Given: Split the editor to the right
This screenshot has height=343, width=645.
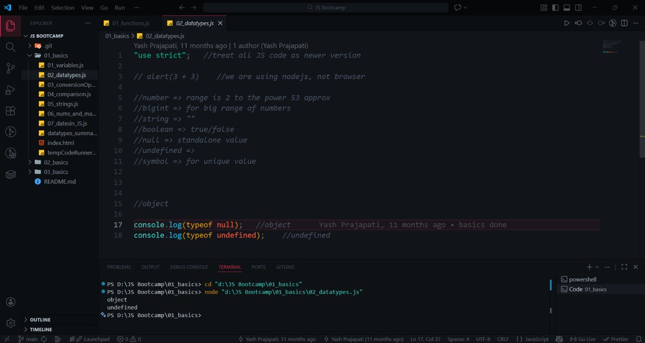Looking at the screenshot, I should click(623, 23).
